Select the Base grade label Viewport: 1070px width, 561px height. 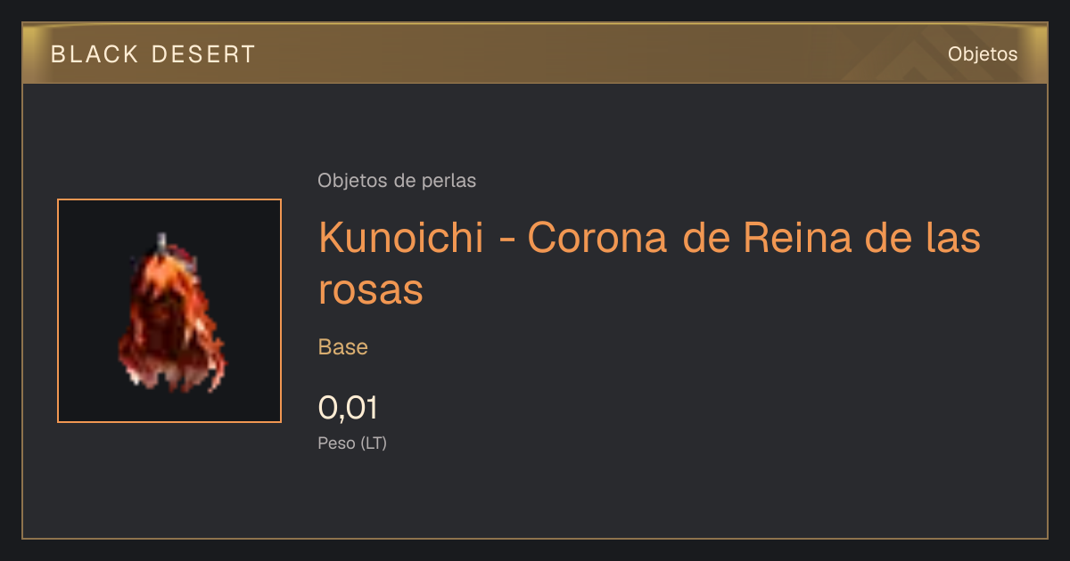click(343, 347)
